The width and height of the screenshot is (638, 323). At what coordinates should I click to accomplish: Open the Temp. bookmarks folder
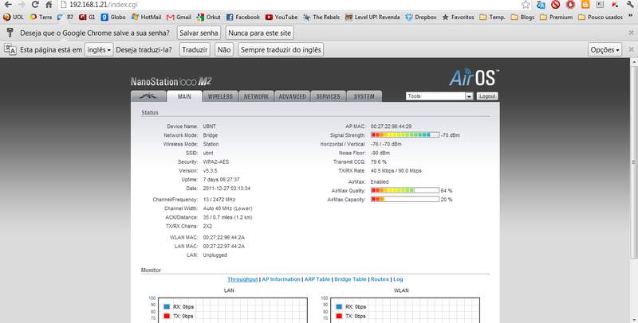point(492,17)
